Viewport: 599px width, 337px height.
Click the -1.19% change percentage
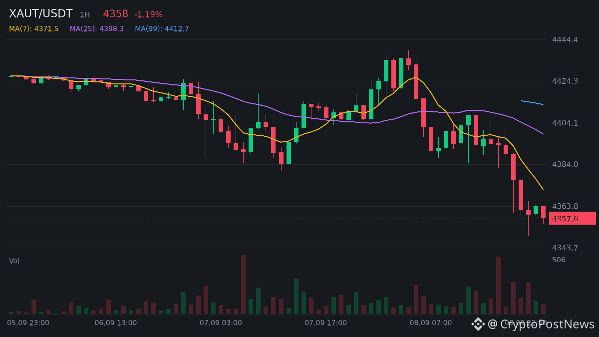tap(148, 14)
